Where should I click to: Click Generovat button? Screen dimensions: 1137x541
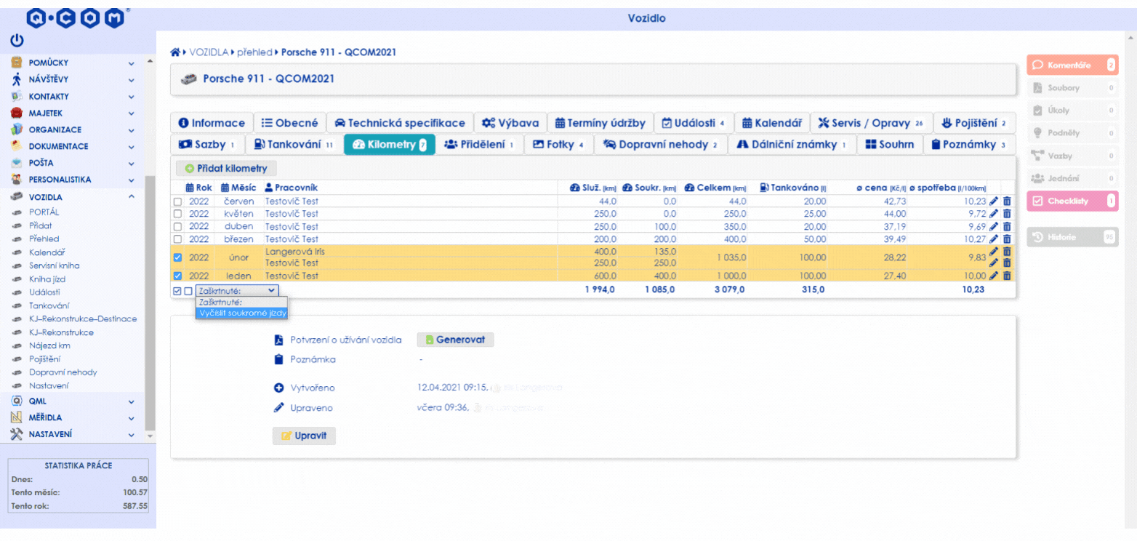[455, 340]
